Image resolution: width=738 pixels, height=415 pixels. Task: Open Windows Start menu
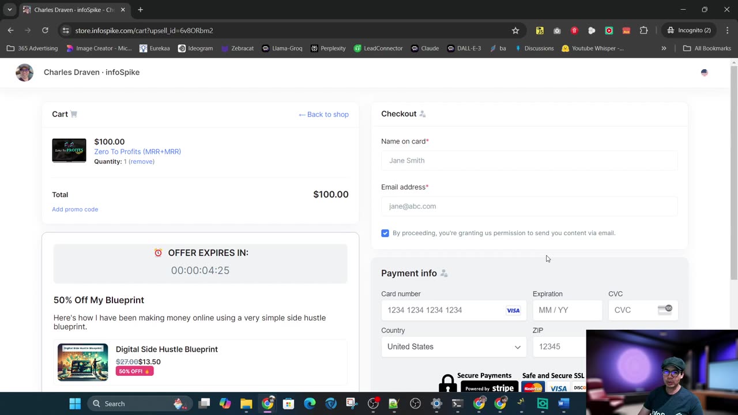(x=75, y=403)
